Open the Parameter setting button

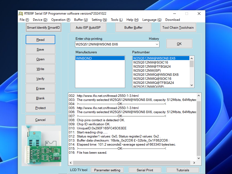click(x=107, y=170)
